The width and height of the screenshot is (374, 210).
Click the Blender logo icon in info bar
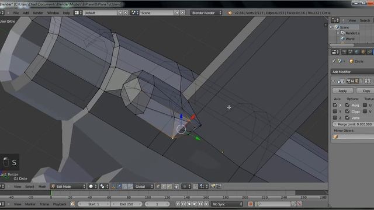click(230, 13)
